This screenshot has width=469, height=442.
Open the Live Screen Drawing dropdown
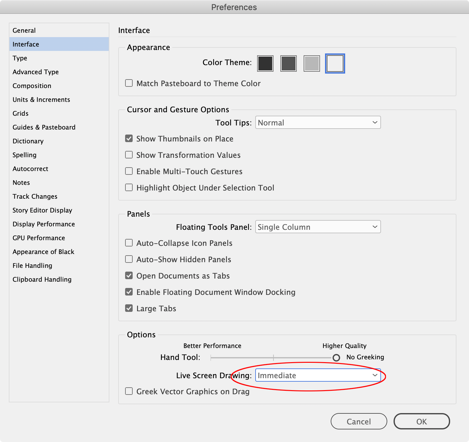[x=318, y=375]
